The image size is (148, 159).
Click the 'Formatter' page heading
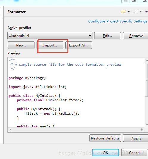tap(16, 12)
